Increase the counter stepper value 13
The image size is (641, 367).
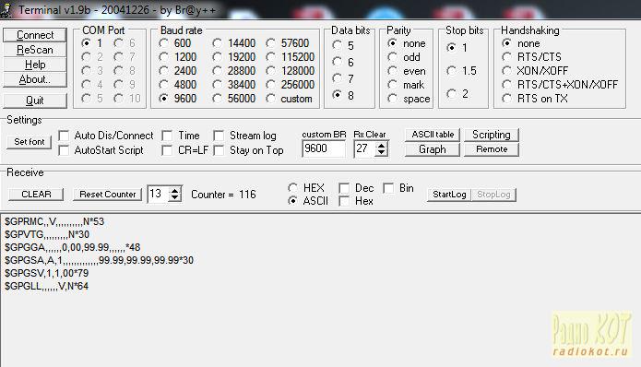175,191
